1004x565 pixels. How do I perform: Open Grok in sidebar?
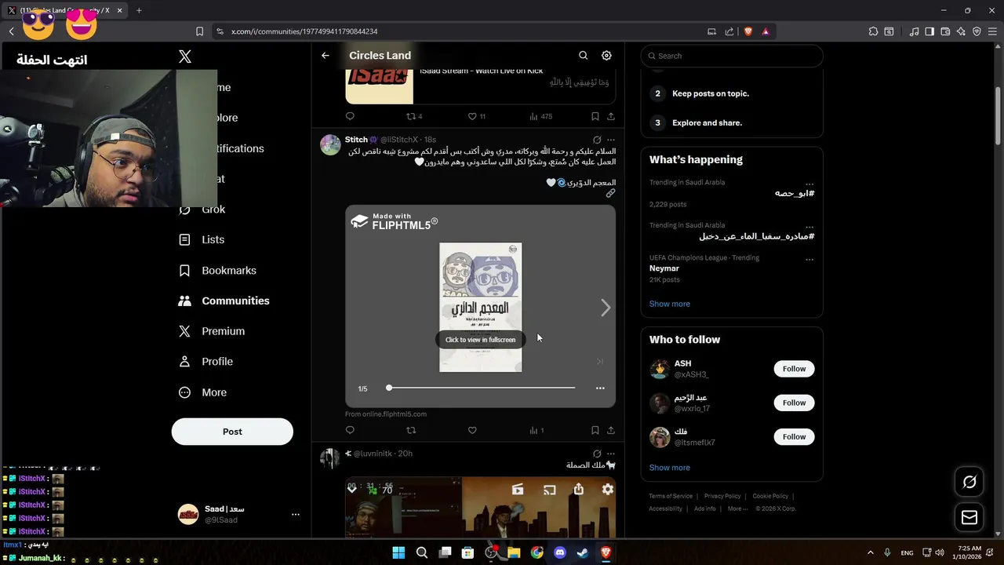[202, 210]
